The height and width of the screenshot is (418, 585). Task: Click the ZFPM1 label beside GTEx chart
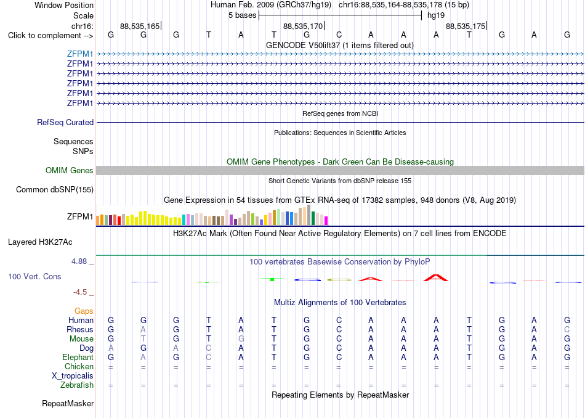[80, 216]
